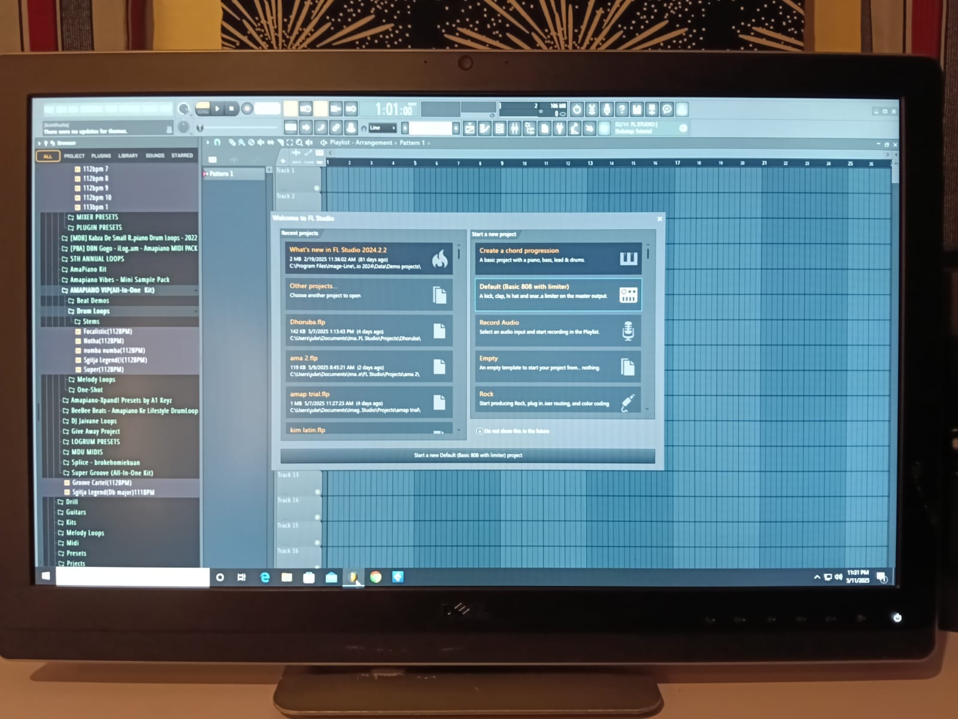This screenshot has height=719, width=958.
Task: Open Google Chrome from the taskbar
Action: (x=375, y=577)
